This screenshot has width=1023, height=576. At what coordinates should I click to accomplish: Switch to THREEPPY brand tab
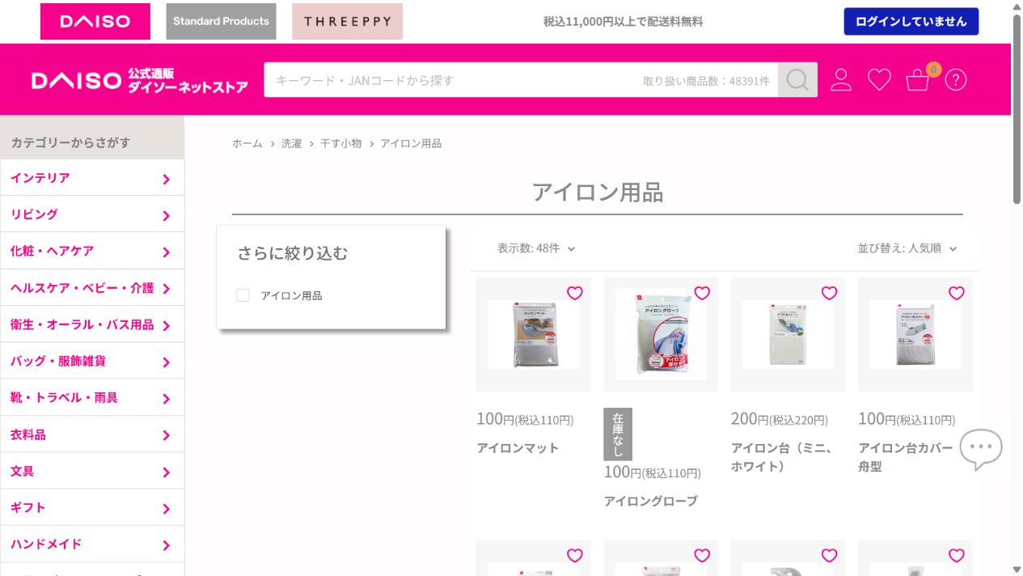click(348, 22)
